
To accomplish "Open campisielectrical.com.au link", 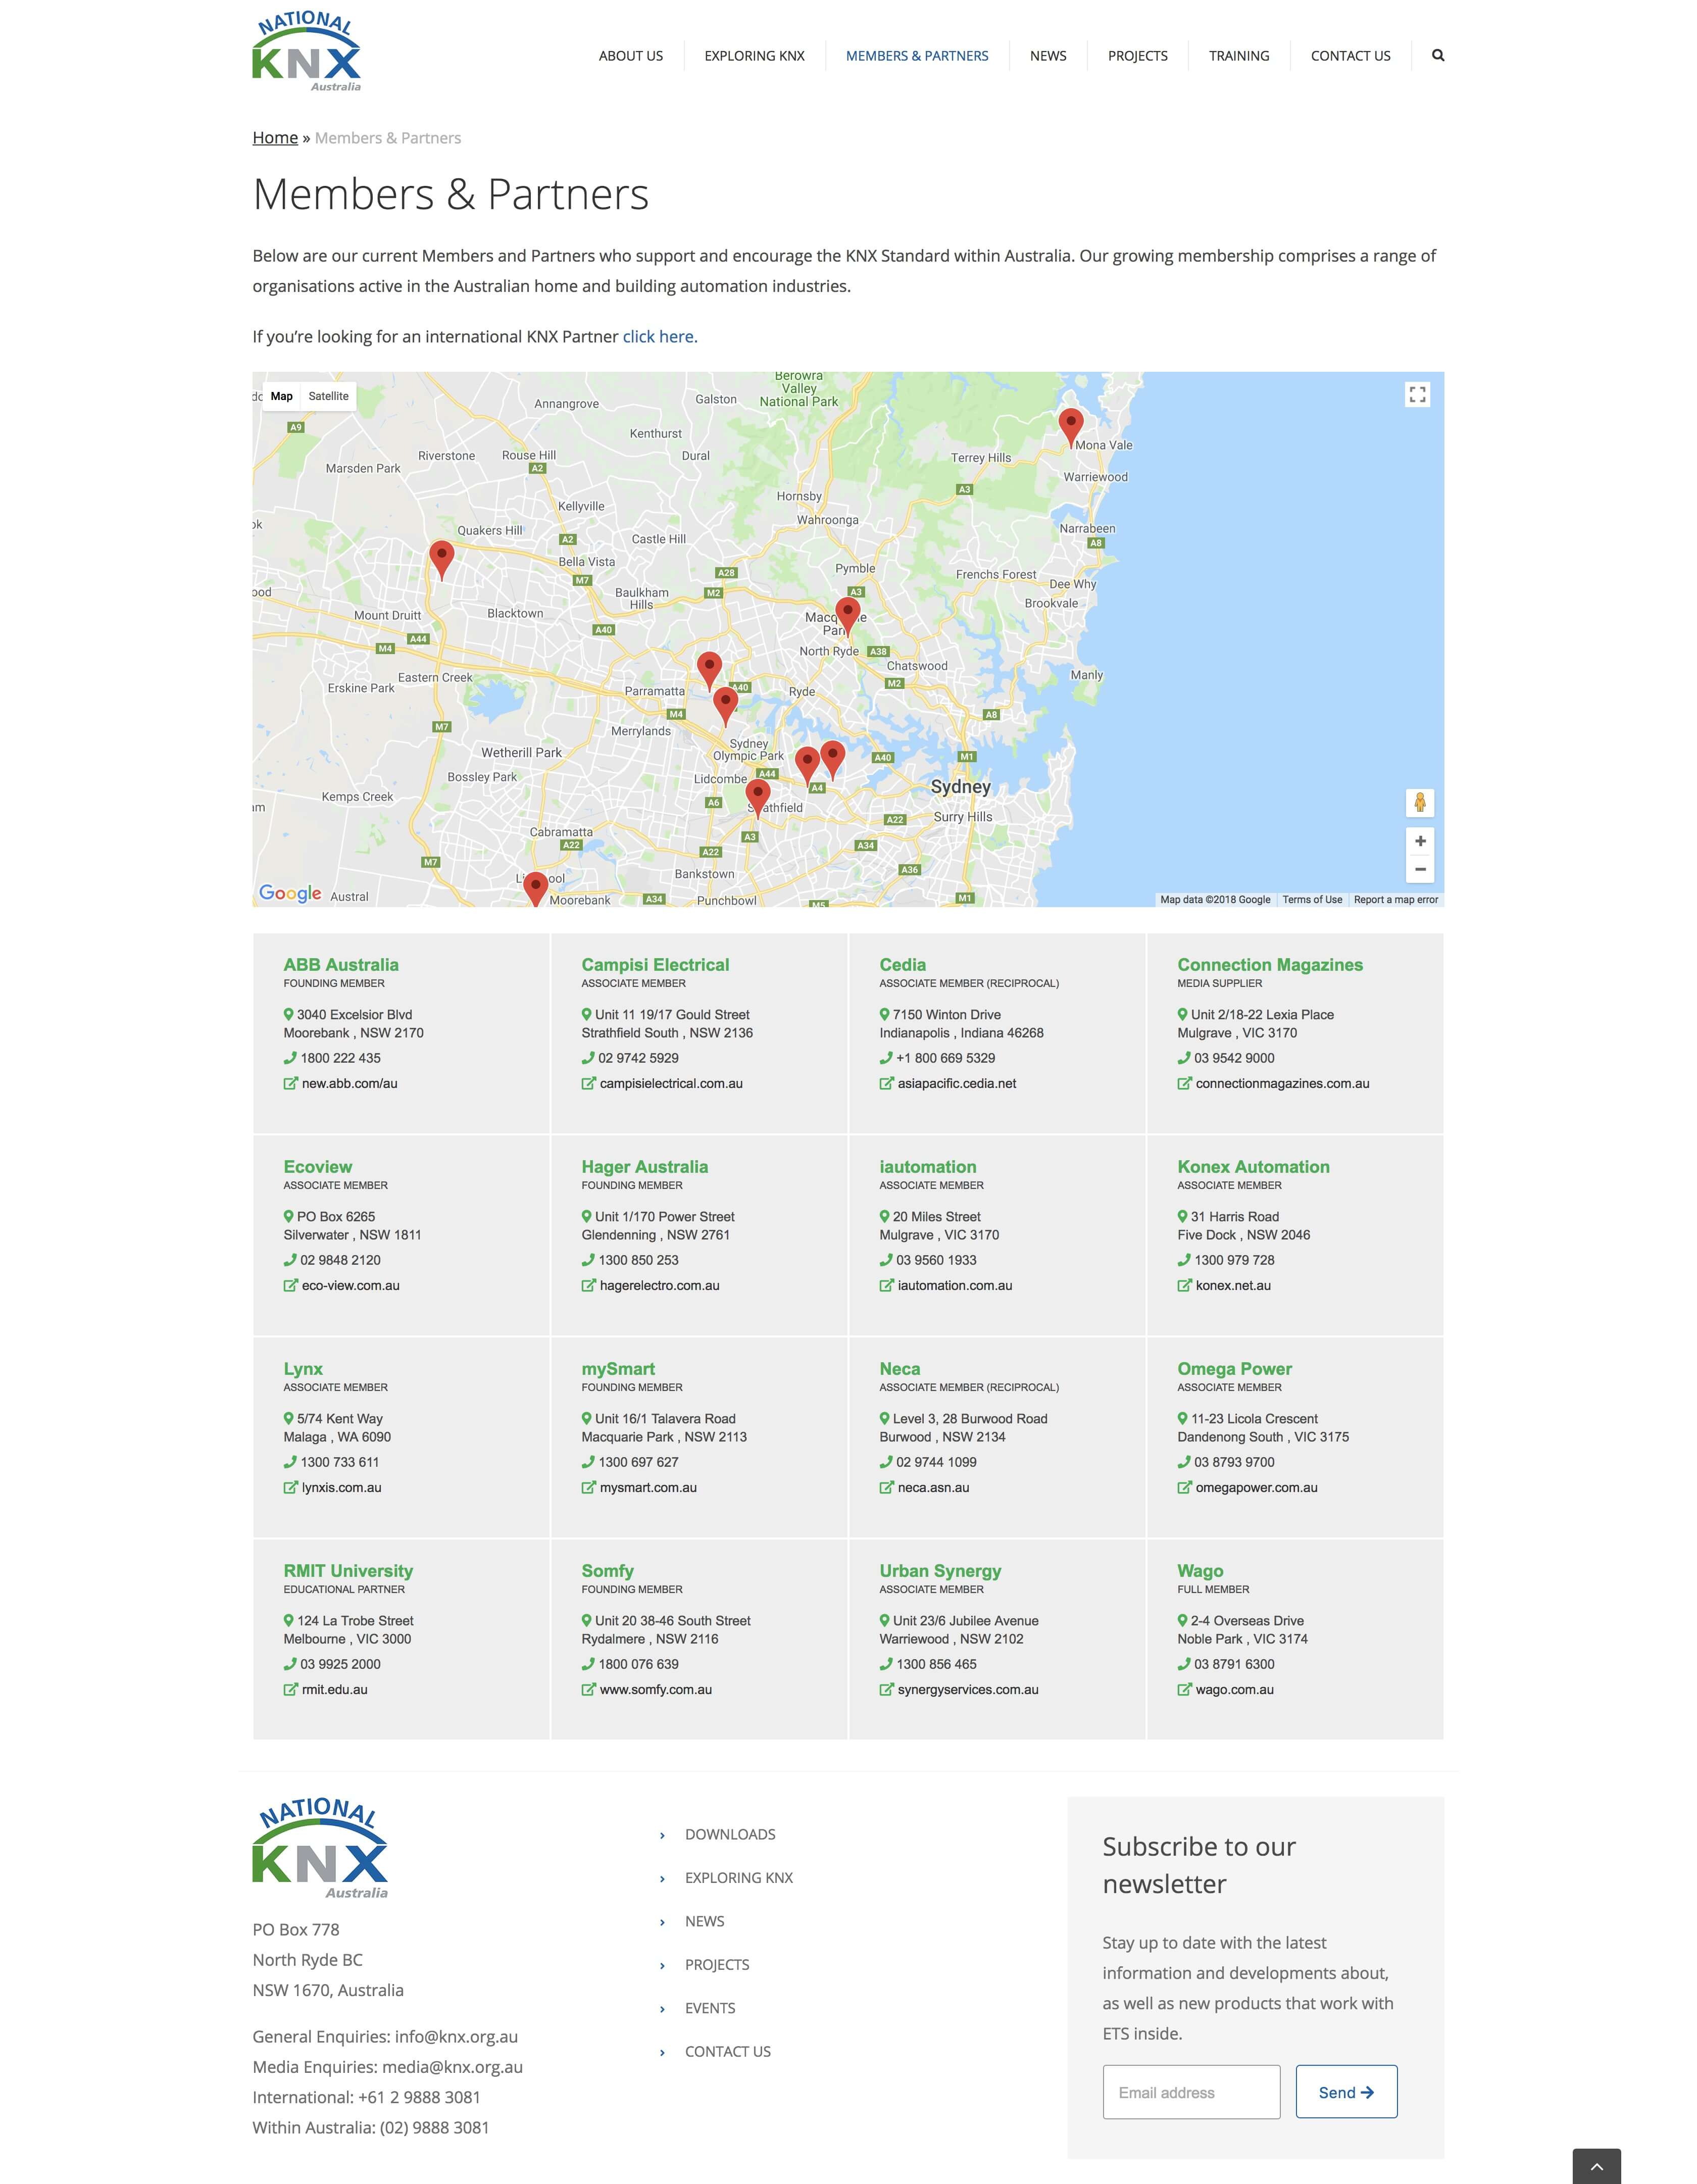I will [x=671, y=1083].
